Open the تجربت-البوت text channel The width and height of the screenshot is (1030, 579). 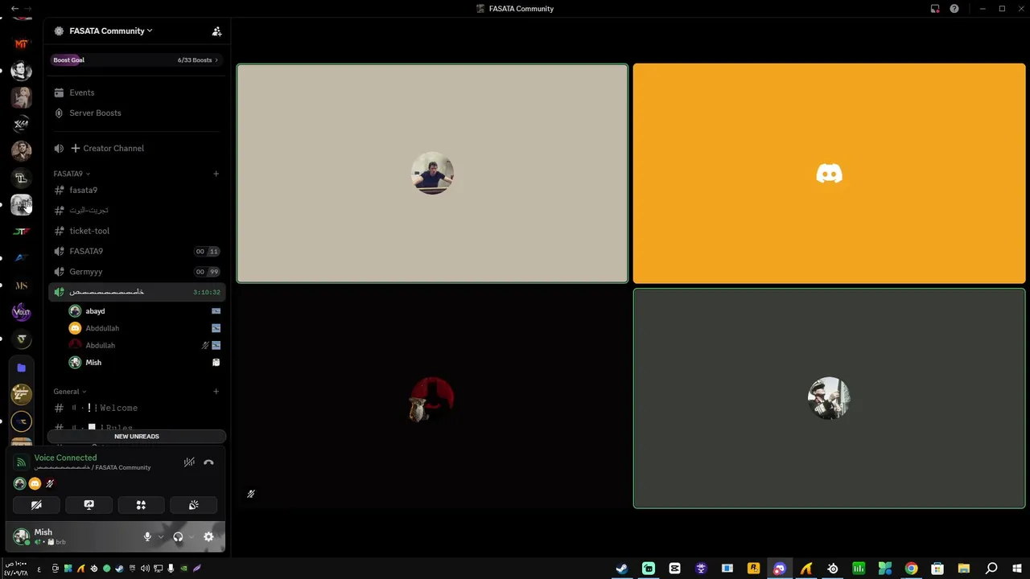coord(135,210)
